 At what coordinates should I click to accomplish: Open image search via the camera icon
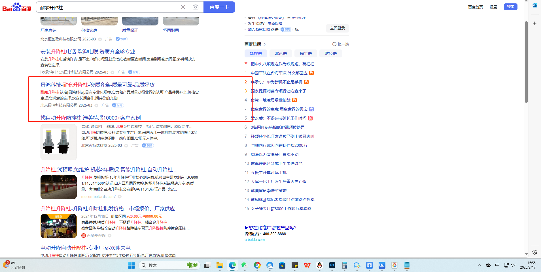point(196,7)
